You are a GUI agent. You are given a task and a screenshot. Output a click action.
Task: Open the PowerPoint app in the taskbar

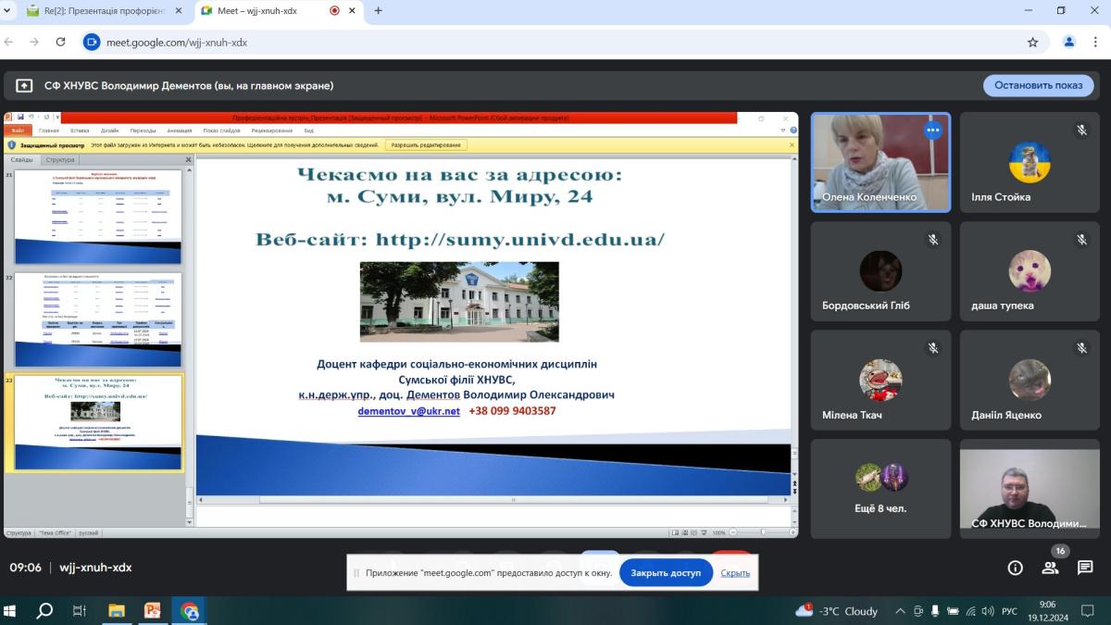click(x=153, y=610)
